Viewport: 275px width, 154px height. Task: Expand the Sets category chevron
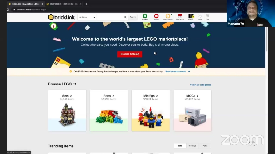(x=71, y=96)
